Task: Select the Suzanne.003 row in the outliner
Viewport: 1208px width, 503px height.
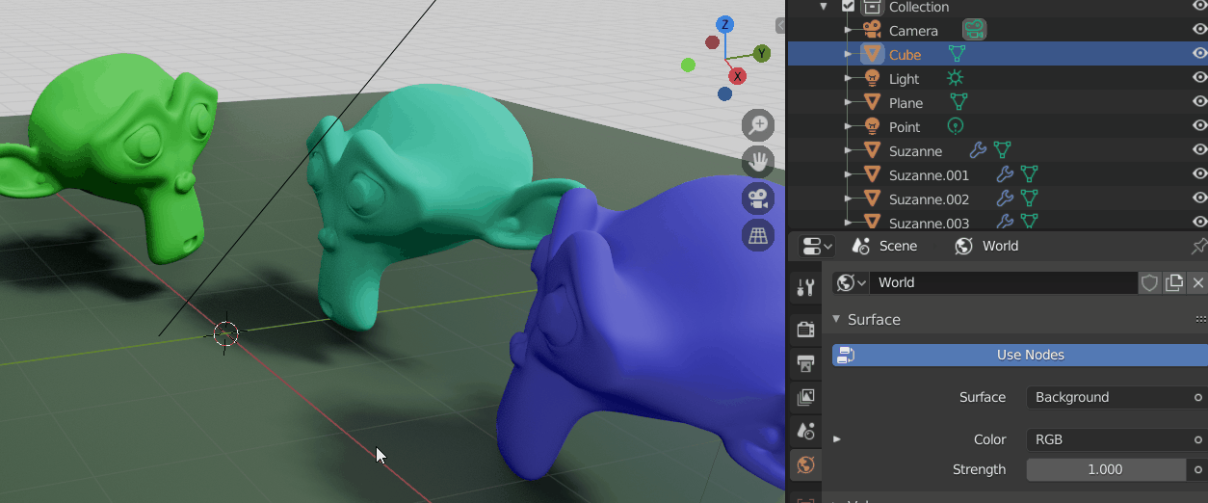Action: click(998, 223)
